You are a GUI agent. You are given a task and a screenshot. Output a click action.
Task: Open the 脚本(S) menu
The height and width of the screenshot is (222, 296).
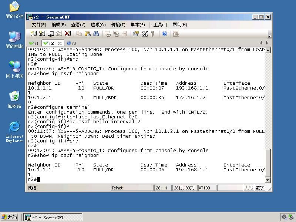(138, 25)
